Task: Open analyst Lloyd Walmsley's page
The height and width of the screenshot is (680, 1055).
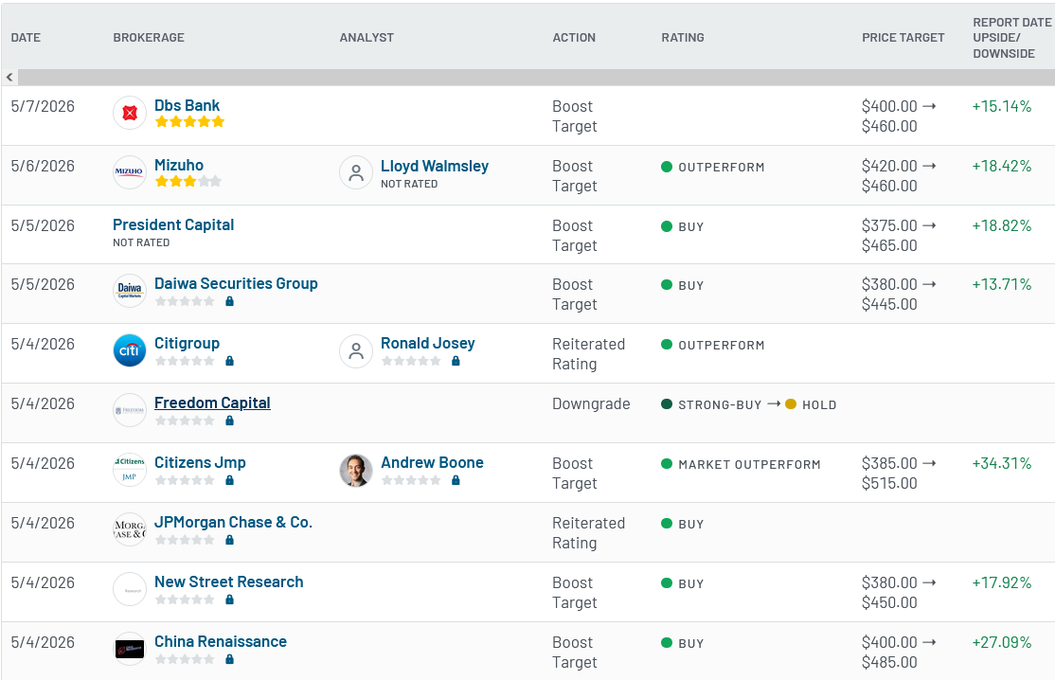Action: pos(435,166)
